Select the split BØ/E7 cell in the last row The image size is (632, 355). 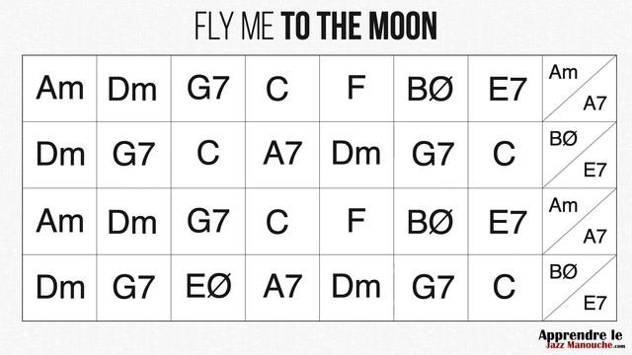coord(580,288)
